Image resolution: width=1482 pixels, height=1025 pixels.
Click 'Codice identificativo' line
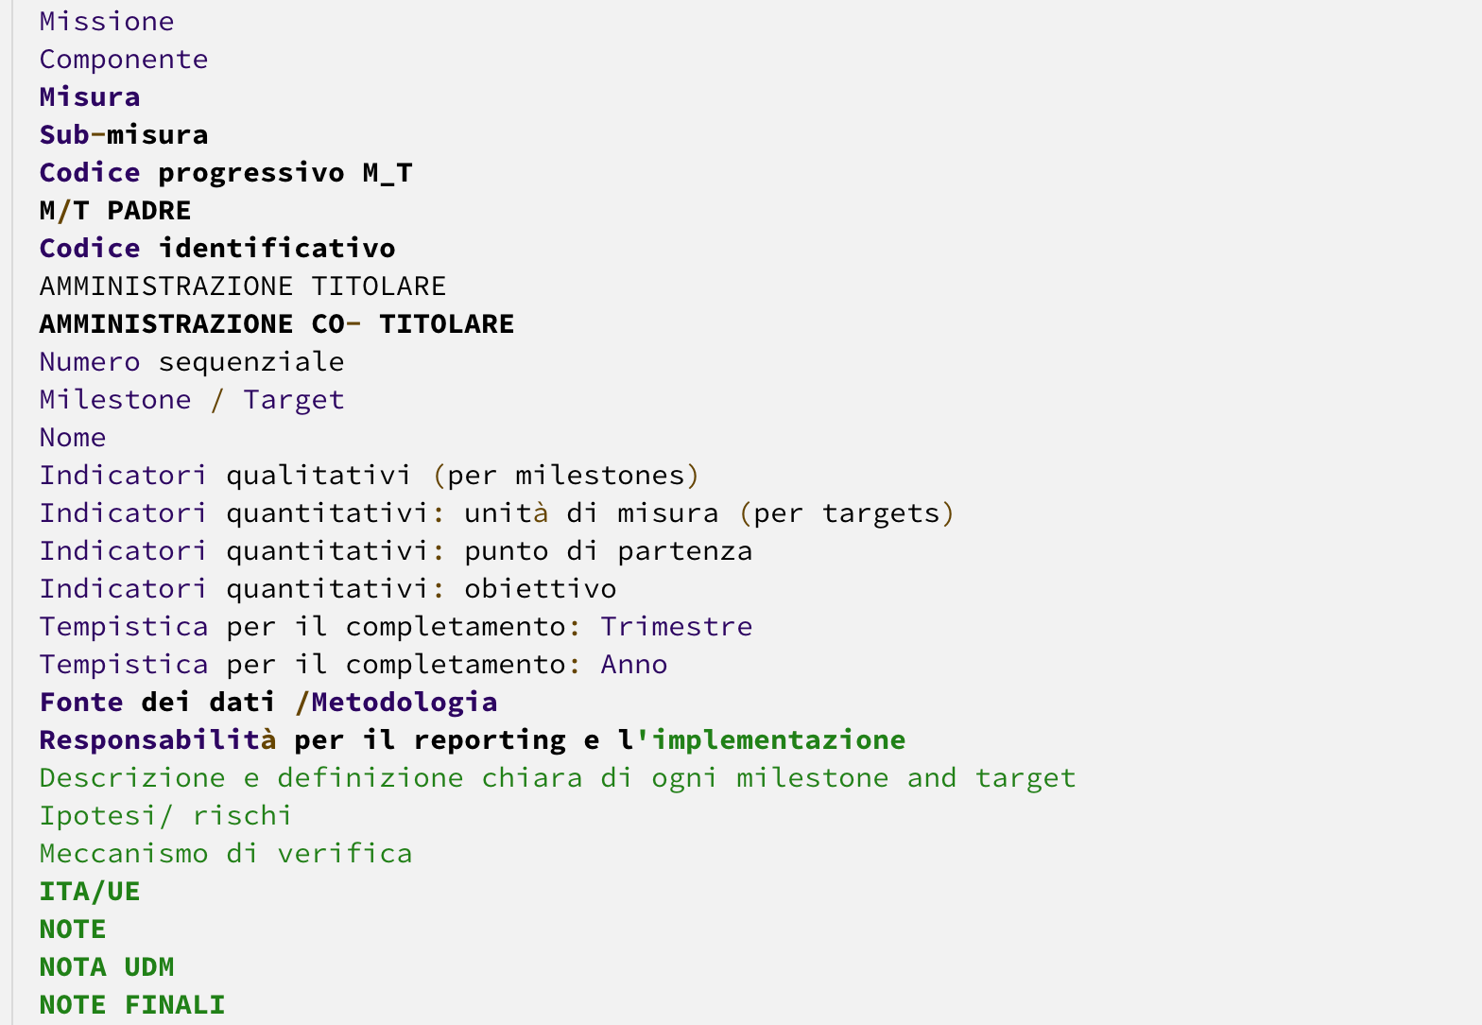[217, 248]
